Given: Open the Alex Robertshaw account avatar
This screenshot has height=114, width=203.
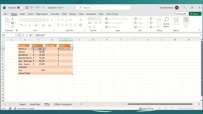Looking at the screenshot, I should 177,8.
